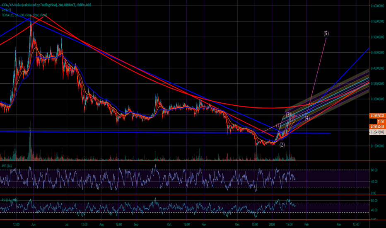
Task: Click the Jul date on time axis
Action: tap(67, 225)
